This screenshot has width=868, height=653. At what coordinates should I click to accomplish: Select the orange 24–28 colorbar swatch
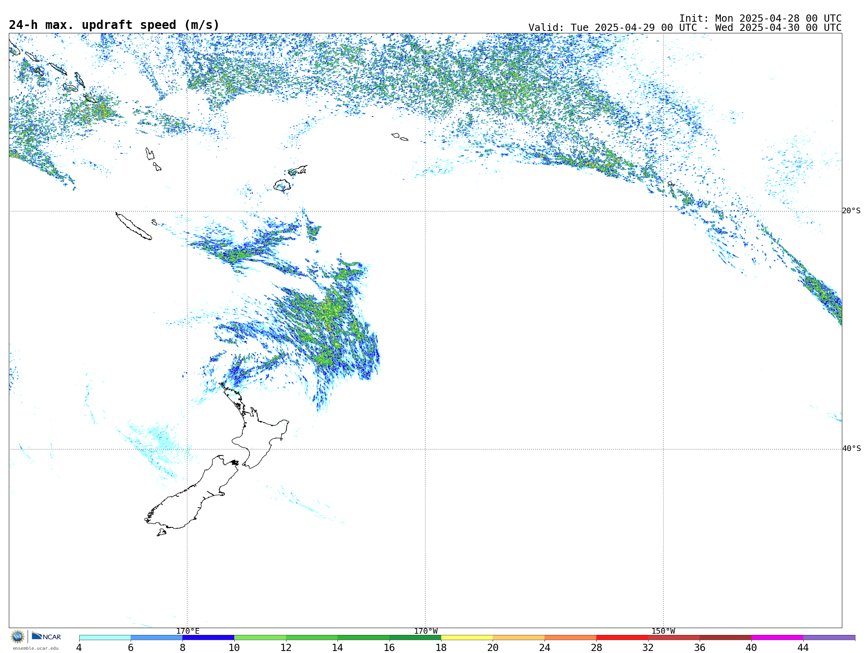571,638
